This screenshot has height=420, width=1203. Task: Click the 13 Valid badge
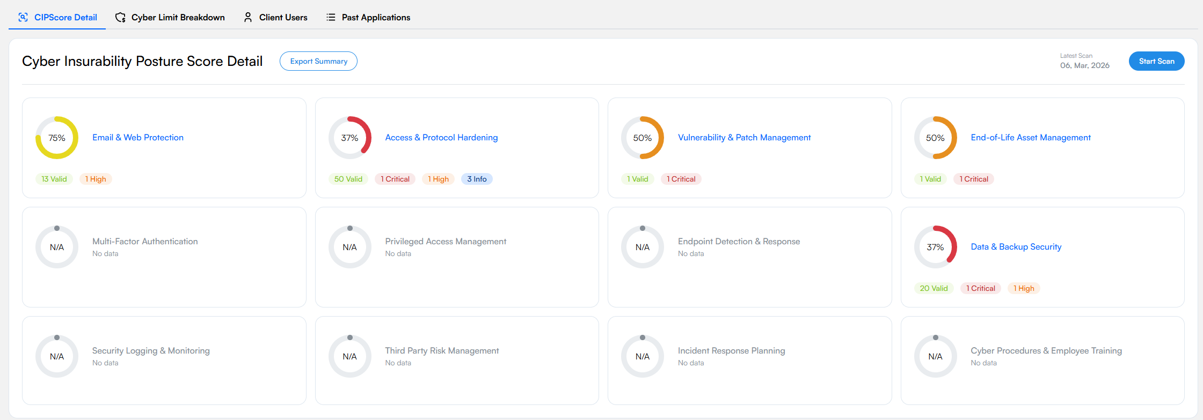point(54,179)
